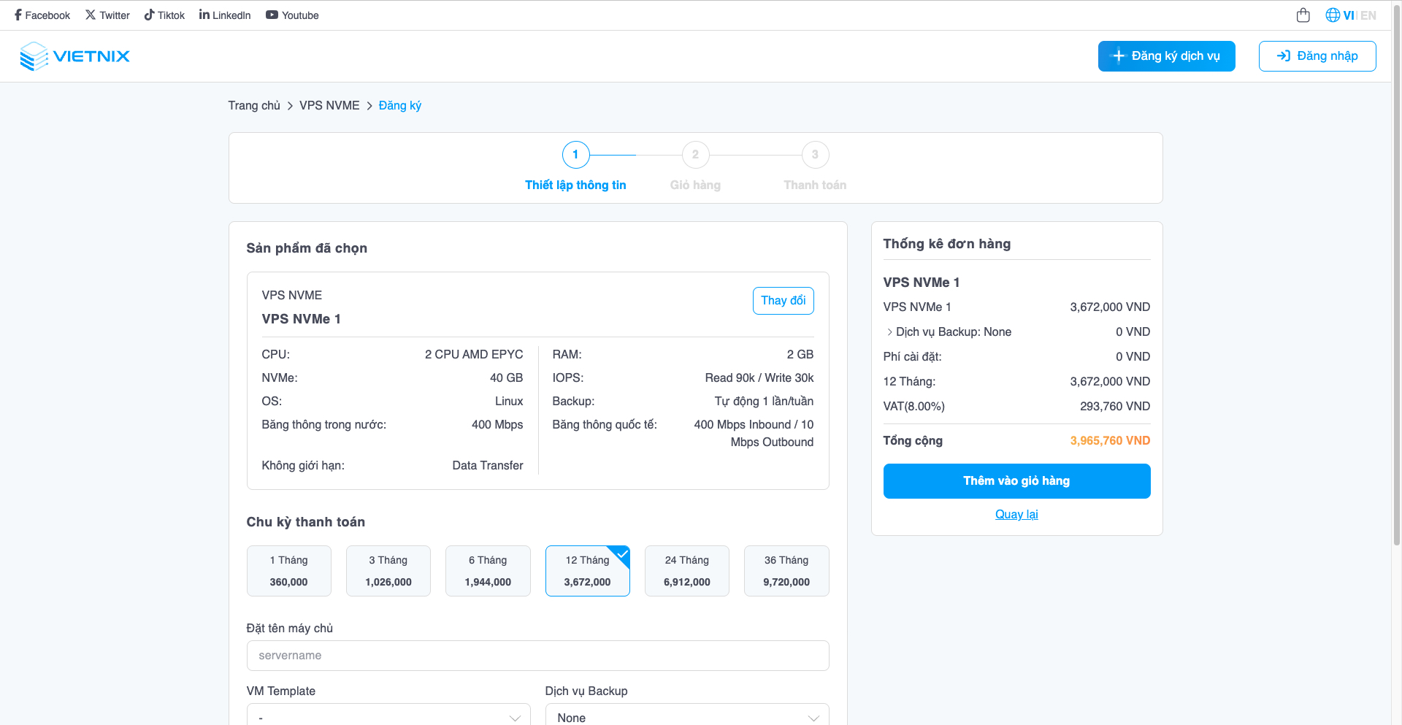Switch language to VI
Screen dimensions: 1402x725
click(1349, 15)
